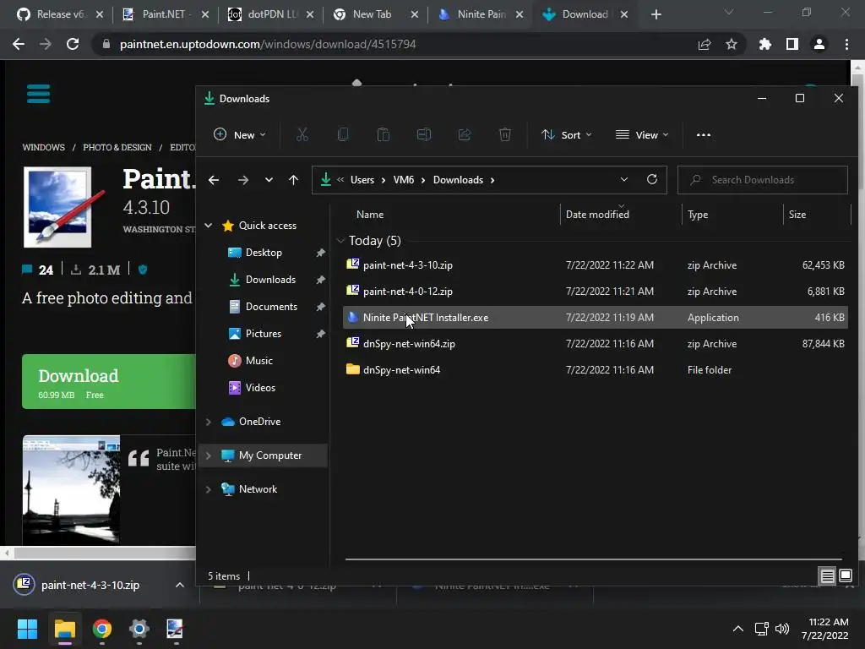Collapse the Quick access tree node

[209, 225]
